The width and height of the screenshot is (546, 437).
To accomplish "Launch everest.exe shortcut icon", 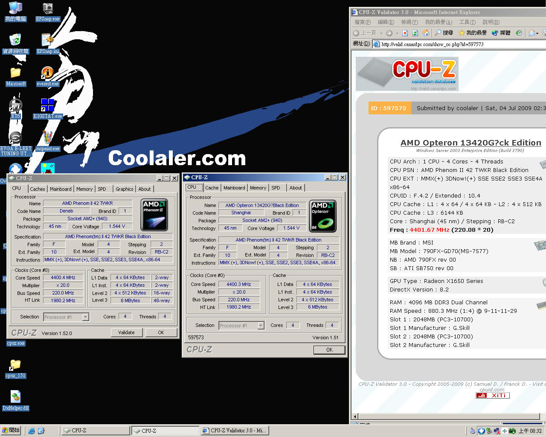I will [x=48, y=77].
